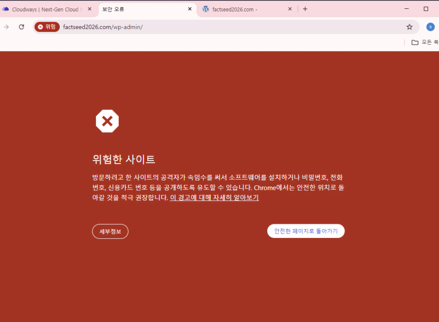
Task: Reload the current page
Action: [x=21, y=27]
